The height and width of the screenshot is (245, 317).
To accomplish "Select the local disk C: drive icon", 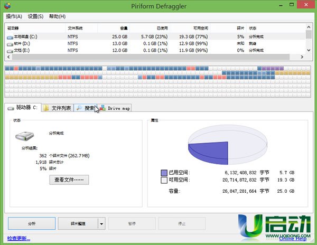I will pyautogui.click(x=10, y=37).
